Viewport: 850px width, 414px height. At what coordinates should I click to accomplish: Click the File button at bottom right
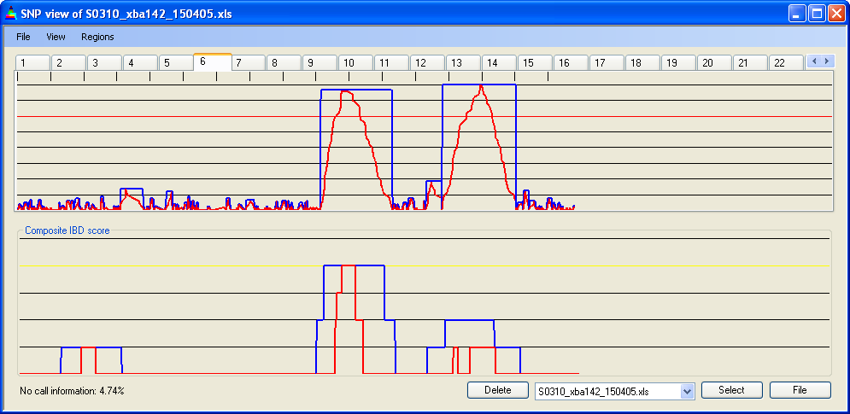(800, 390)
